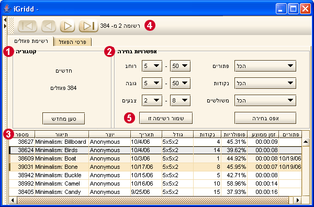Open maximum colors dropdown showing 8

pos(180,100)
